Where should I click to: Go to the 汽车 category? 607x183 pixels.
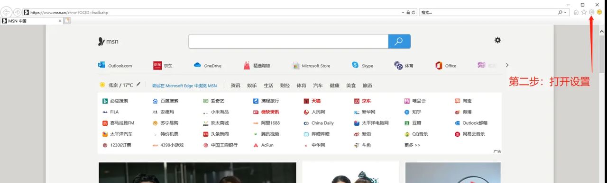[x=318, y=86]
